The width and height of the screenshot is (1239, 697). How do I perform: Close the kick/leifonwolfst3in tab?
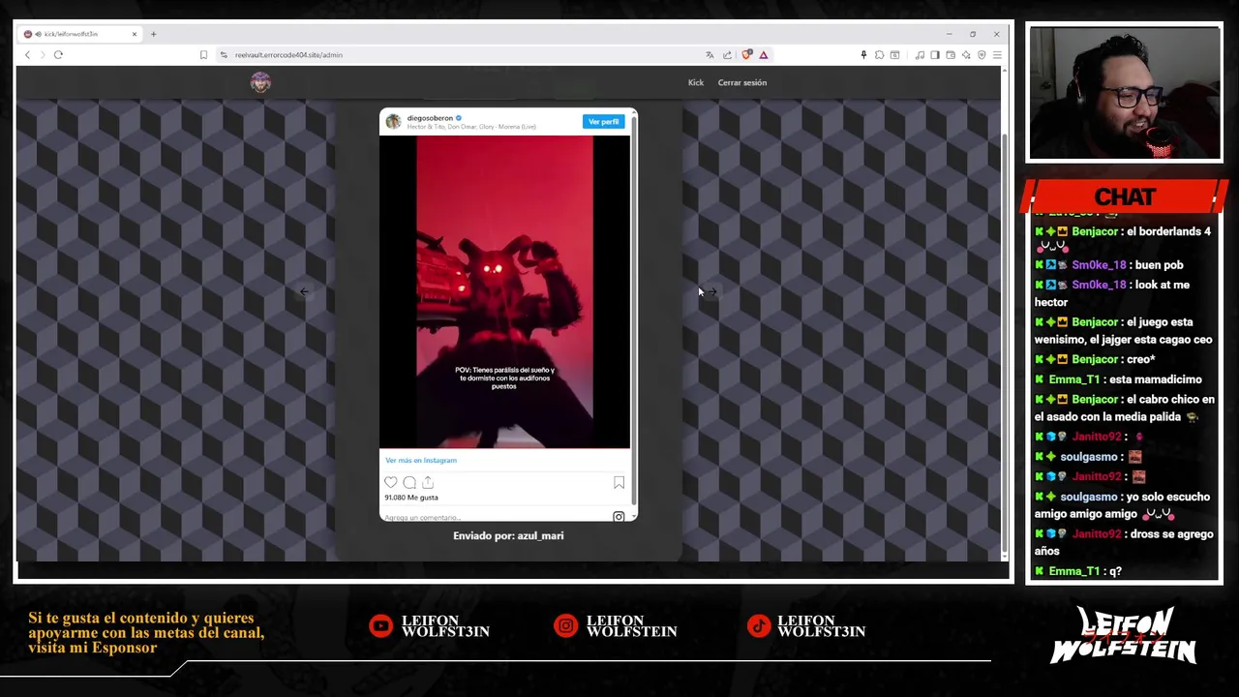[135, 34]
